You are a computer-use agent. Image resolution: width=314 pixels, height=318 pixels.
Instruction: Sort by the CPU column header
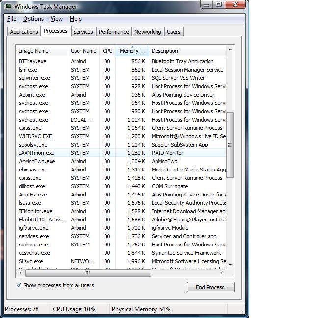point(107,51)
